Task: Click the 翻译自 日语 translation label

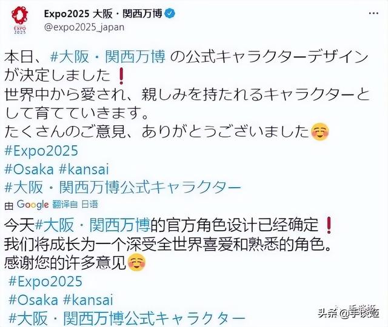Action: coord(75,205)
